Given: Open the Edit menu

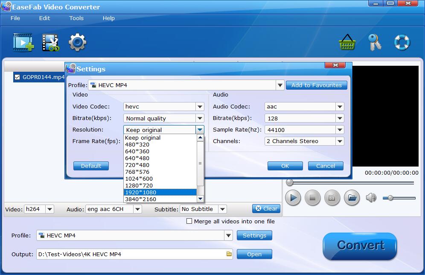Looking at the screenshot, I should [44, 18].
